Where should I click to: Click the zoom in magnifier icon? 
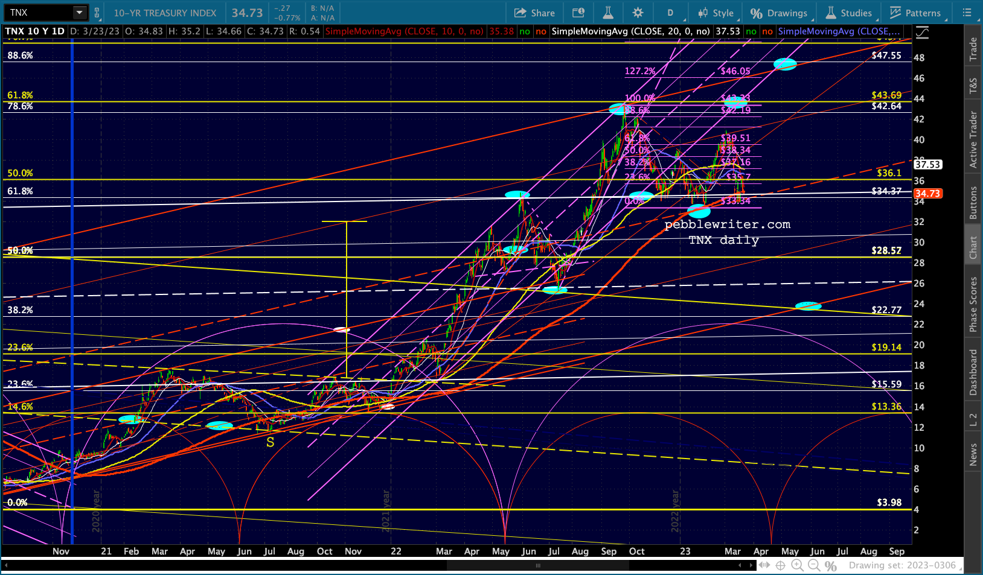coord(797,565)
